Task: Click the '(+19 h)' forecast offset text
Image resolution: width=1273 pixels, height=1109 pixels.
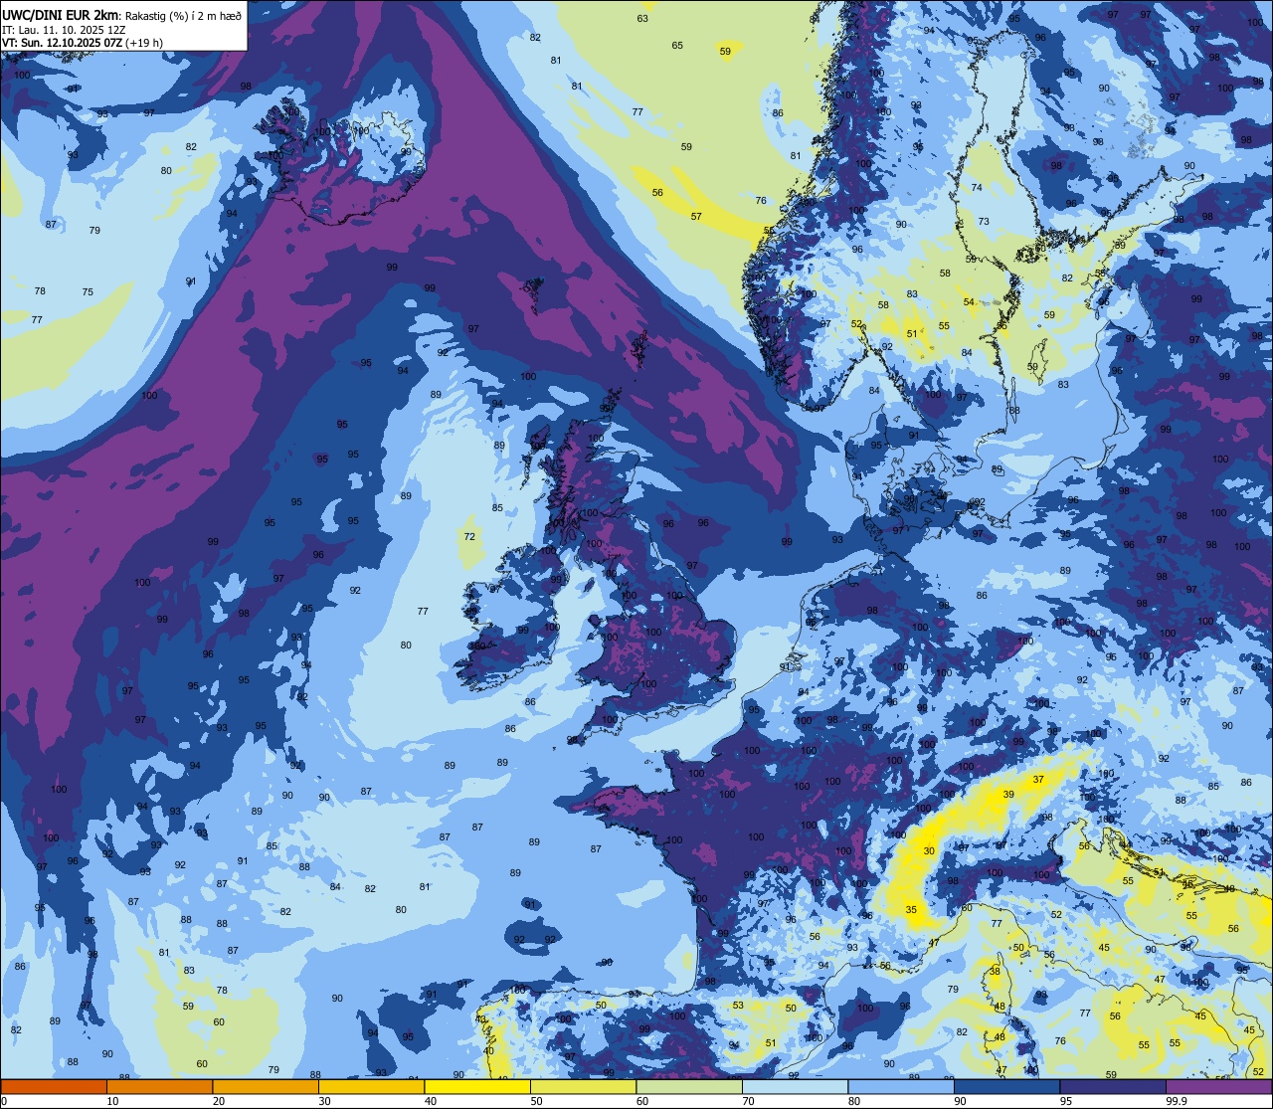Action: (x=144, y=43)
